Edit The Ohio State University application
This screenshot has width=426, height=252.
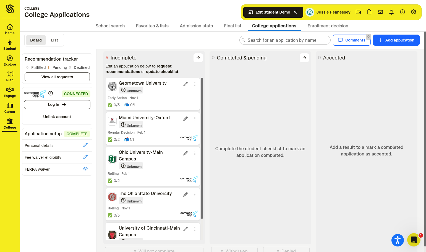[185, 194]
